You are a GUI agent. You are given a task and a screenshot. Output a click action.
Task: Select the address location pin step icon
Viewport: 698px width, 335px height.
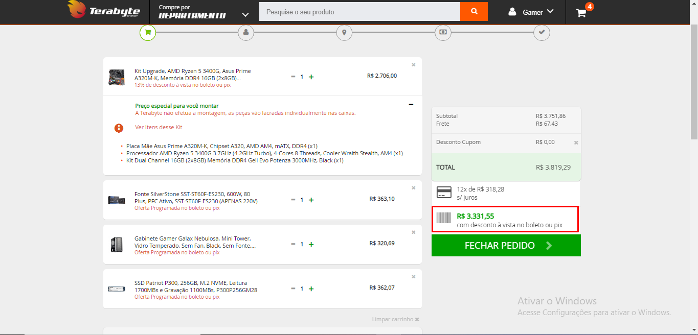click(344, 33)
